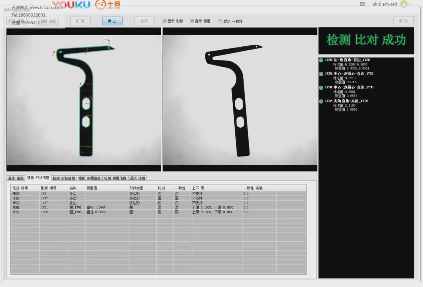Click green check icon beside result 1726
The width and height of the screenshot is (423, 287).
321,60
